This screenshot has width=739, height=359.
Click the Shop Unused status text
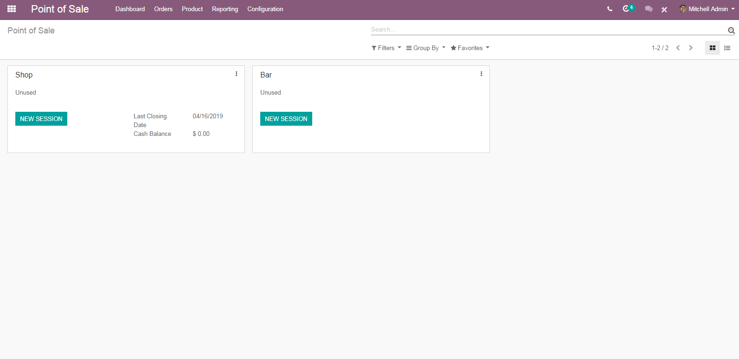click(x=26, y=92)
